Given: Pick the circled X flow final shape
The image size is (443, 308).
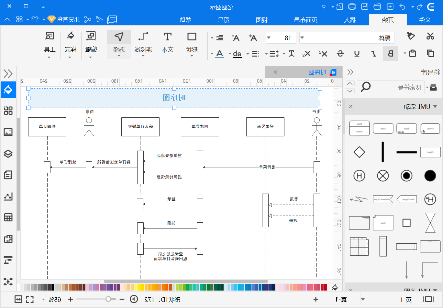Looking at the screenshot, I should click(383, 176).
